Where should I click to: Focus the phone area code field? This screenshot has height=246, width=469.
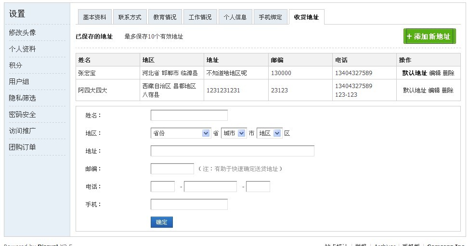(163, 186)
